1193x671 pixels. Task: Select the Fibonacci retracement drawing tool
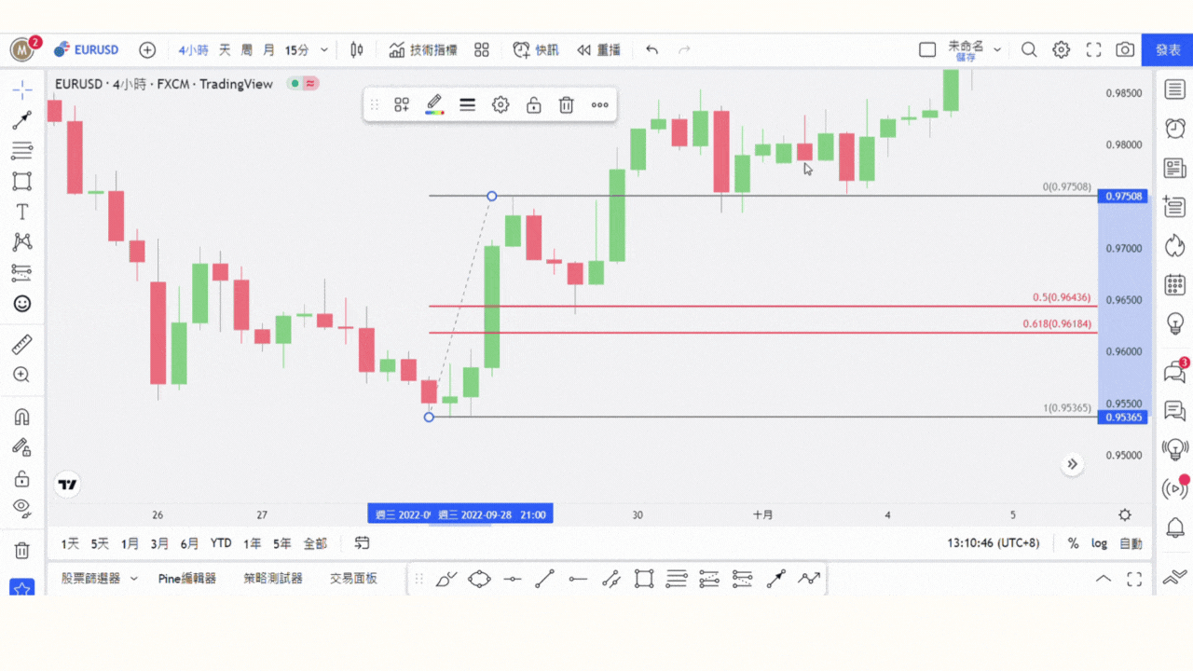[22, 150]
